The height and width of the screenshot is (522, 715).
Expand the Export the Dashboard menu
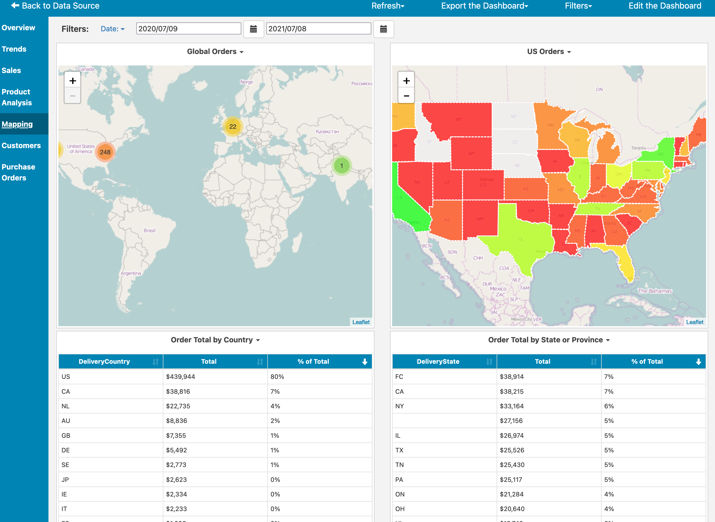pyautogui.click(x=484, y=6)
